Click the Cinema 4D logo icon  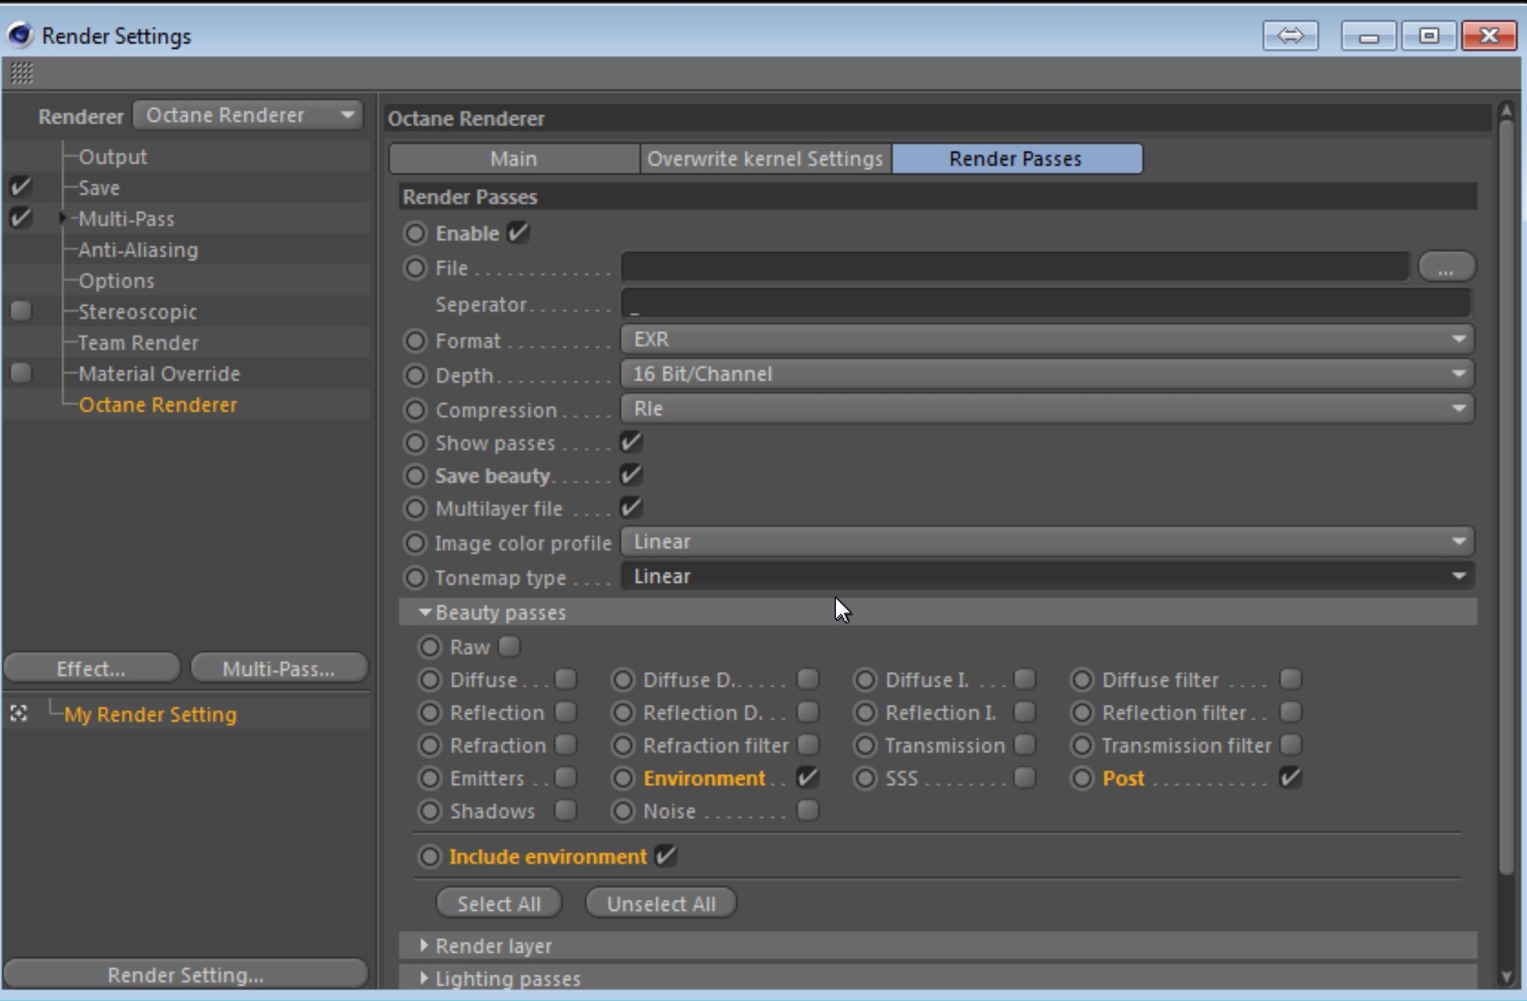(x=21, y=34)
